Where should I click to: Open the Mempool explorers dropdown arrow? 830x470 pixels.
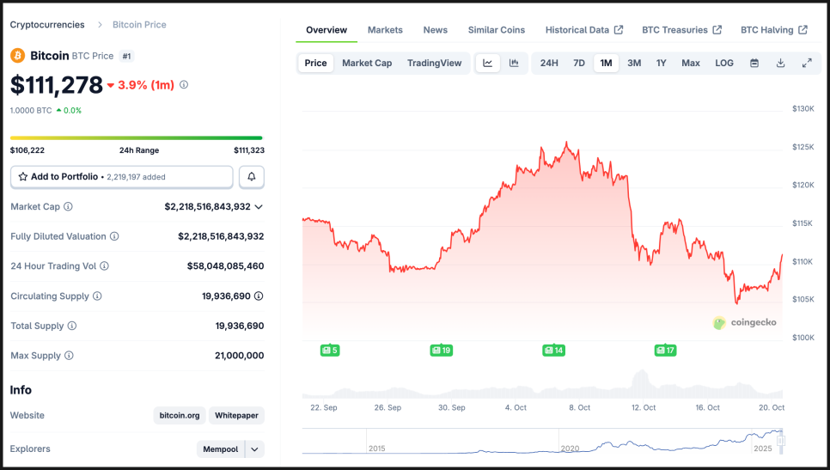point(254,449)
